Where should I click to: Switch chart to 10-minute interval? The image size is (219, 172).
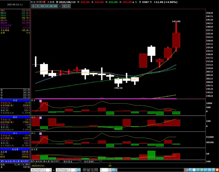42,6
